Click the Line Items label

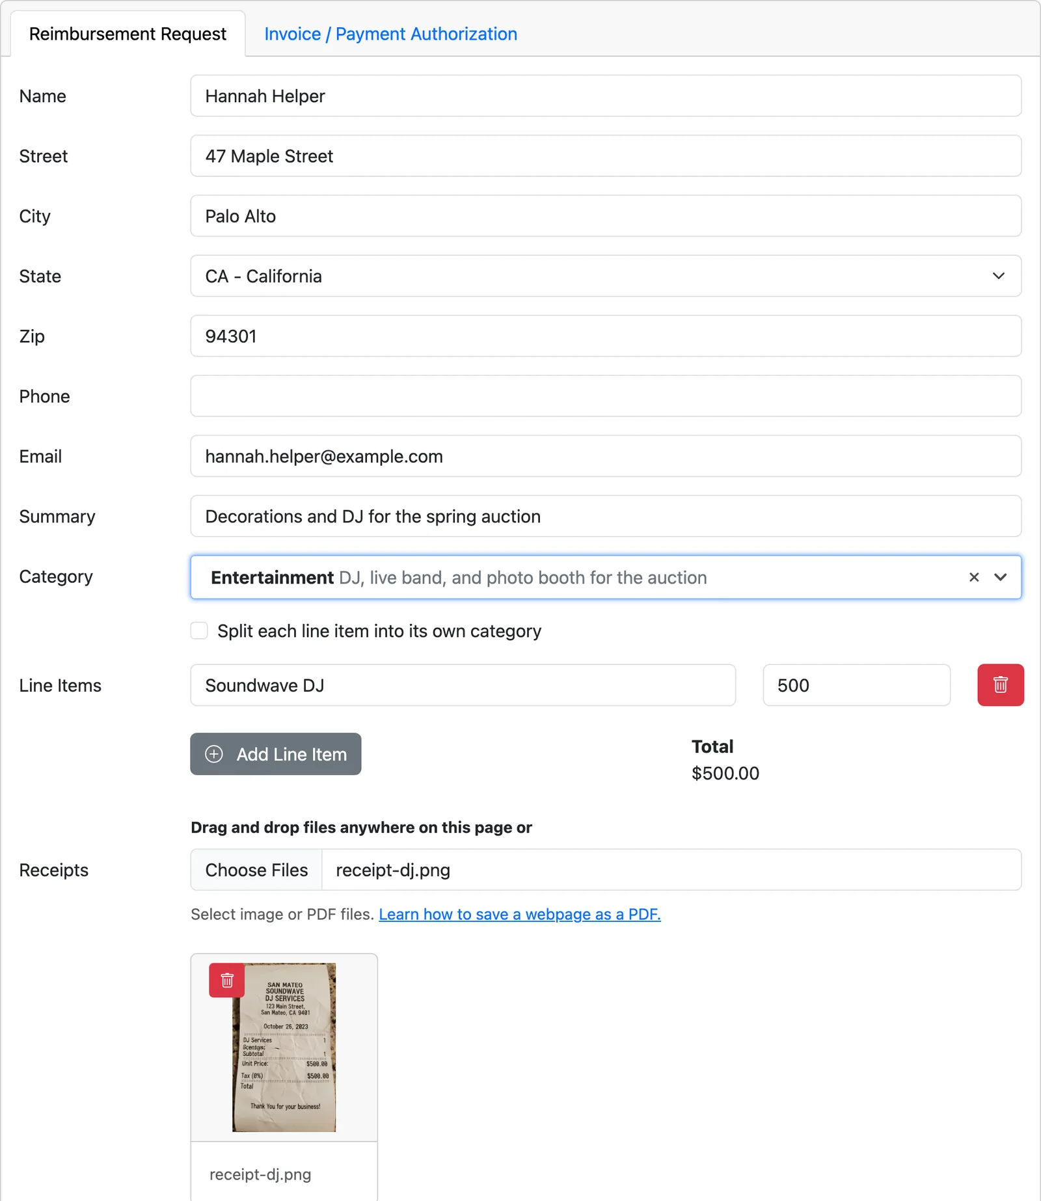(x=61, y=685)
